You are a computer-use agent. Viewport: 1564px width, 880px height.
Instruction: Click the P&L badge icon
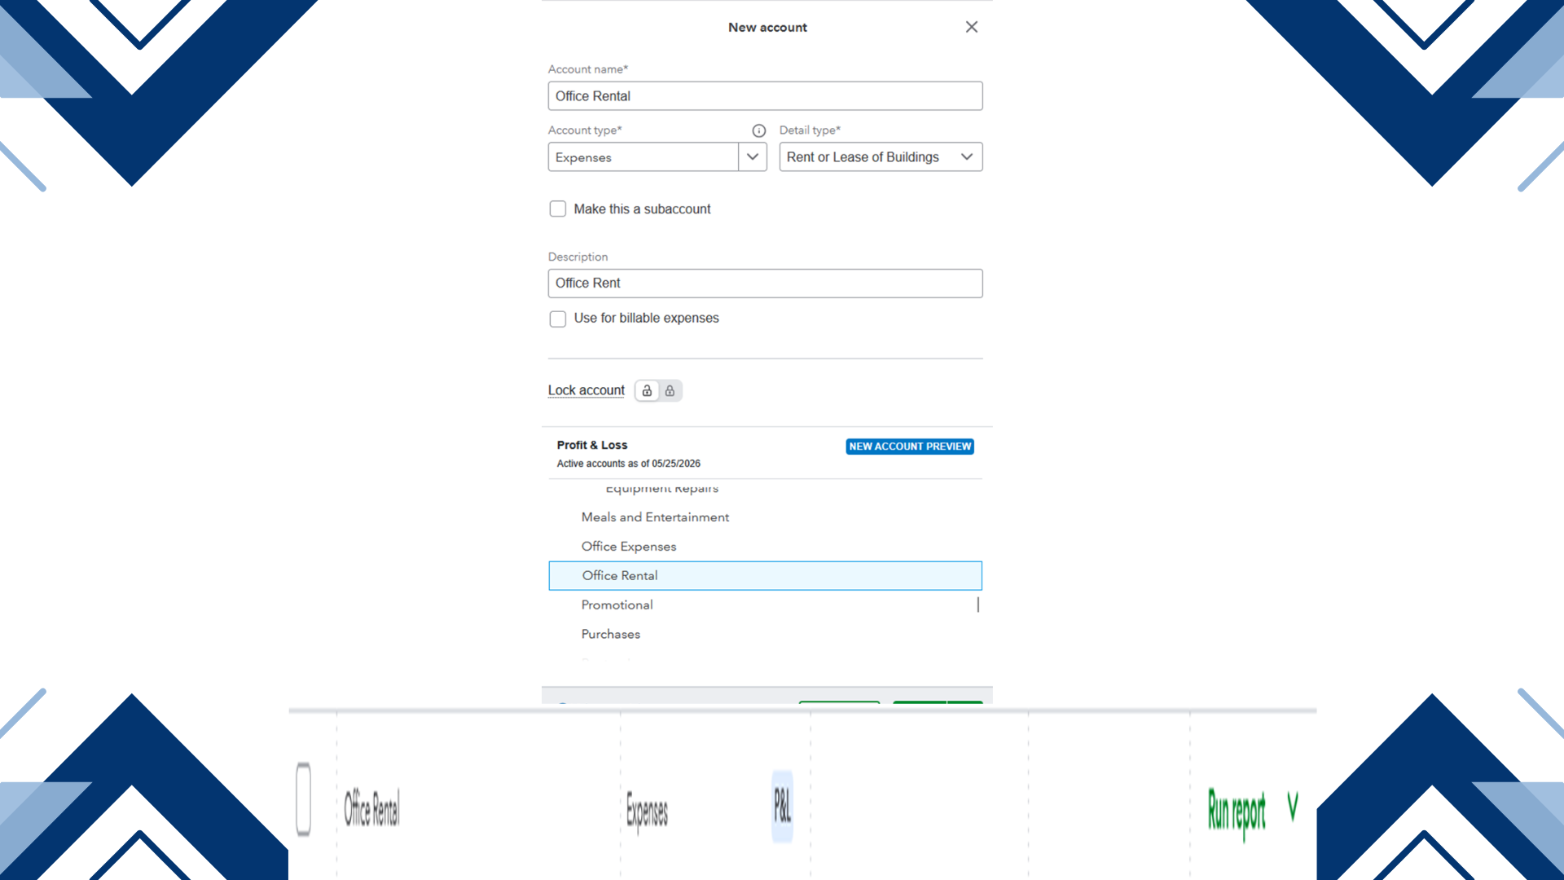pos(782,806)
